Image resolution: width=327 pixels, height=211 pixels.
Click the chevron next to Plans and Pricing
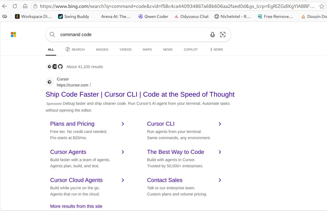tap(123, 124)
